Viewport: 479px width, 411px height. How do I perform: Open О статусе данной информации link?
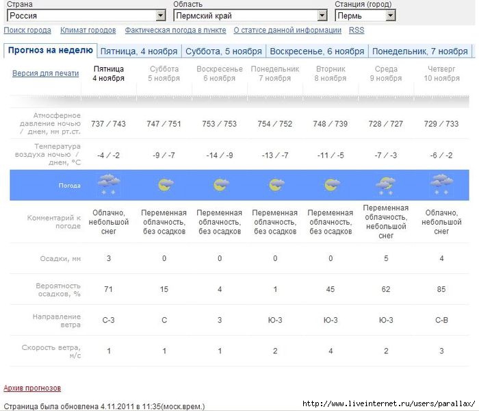pyautogui.click(x=287, y=30)
